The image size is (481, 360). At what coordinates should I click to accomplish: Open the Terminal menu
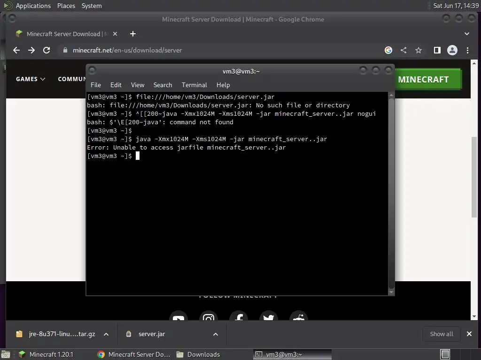click(194, 85)
